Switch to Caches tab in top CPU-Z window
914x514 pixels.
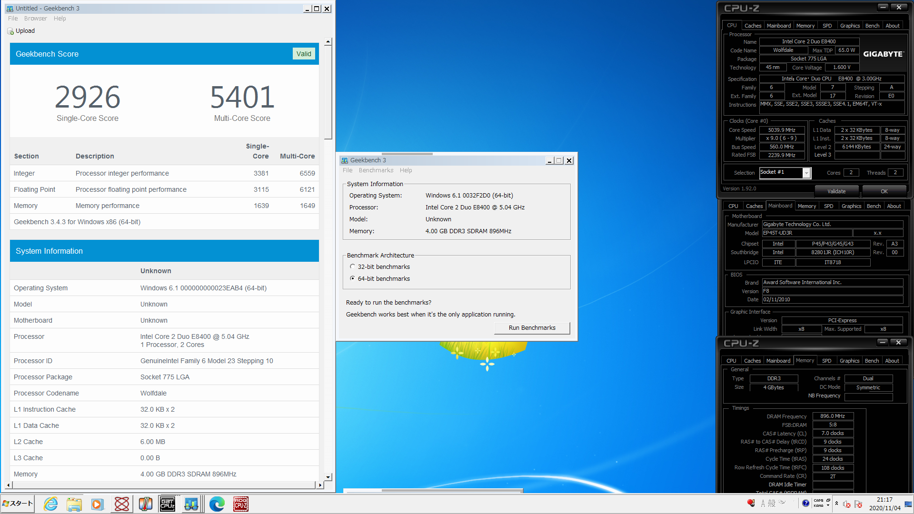753,26
